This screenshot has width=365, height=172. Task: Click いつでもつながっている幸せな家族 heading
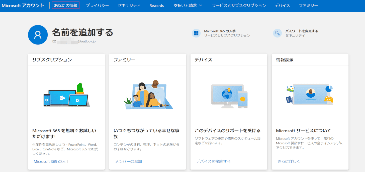click(x=146, y=134)
